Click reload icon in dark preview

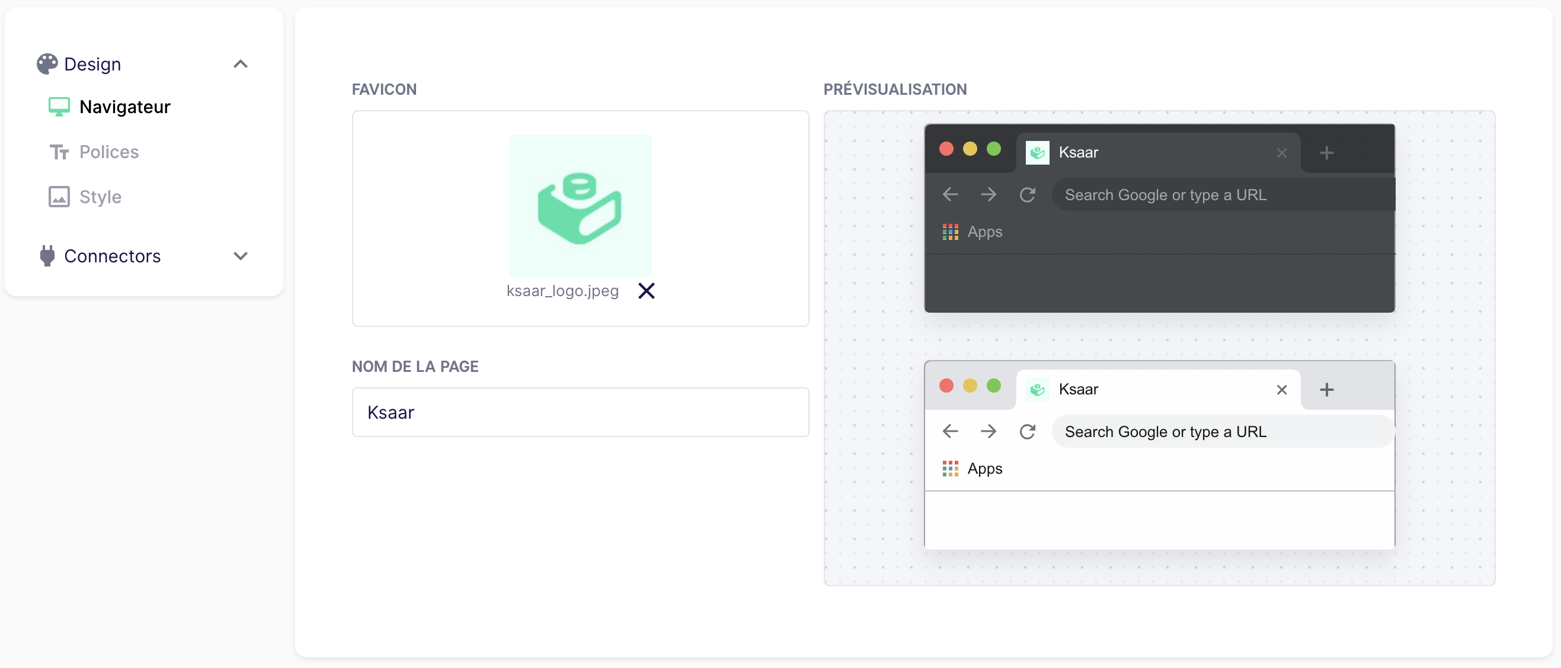tap(1027, 195)
